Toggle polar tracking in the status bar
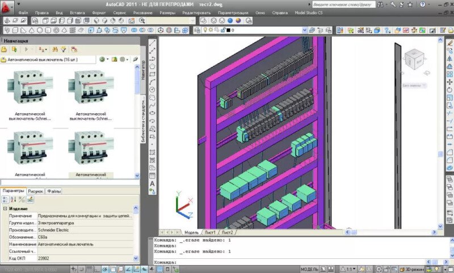Screen dimensions: 454x273 click(105, 269)
